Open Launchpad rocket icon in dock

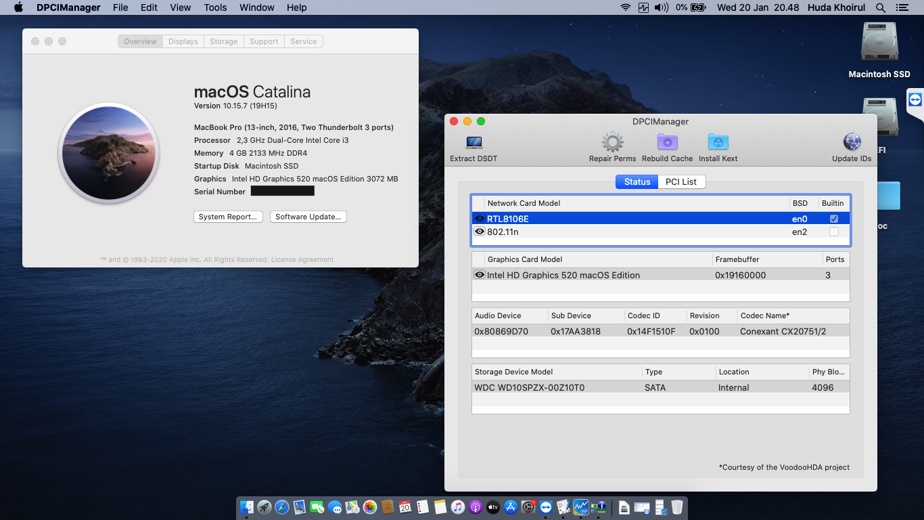[264, 507]
